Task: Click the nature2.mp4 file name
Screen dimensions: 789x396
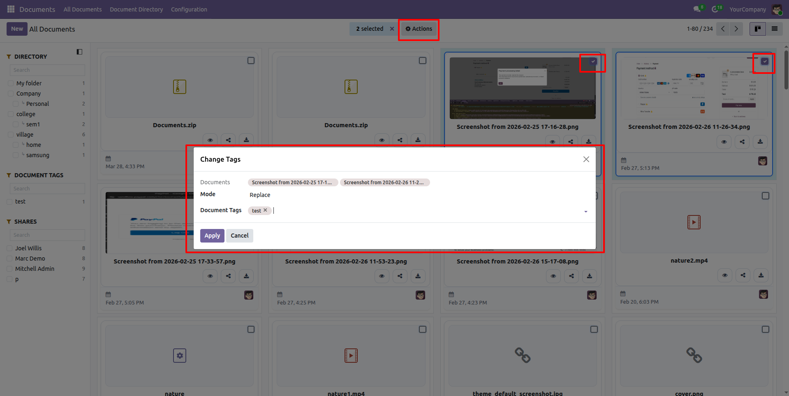Action: [689, 261]
